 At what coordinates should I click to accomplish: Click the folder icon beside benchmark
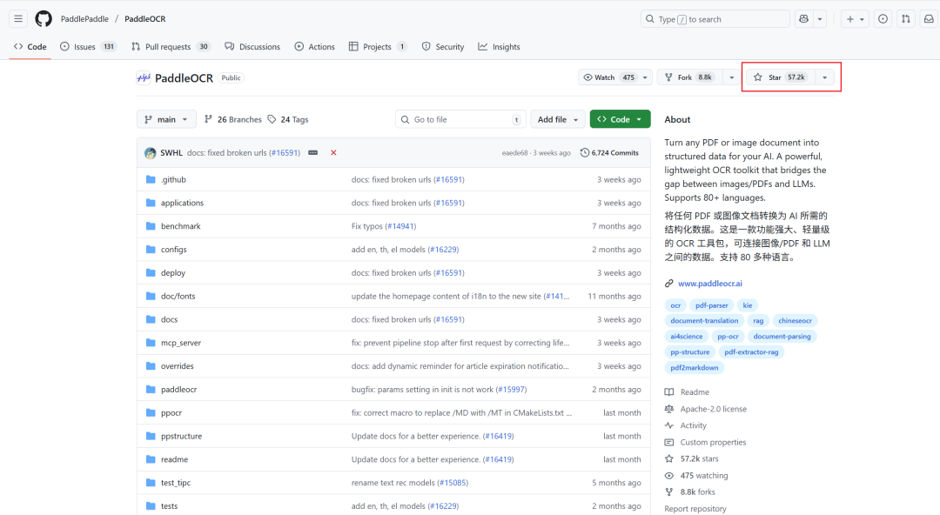[x=151, y=226]
